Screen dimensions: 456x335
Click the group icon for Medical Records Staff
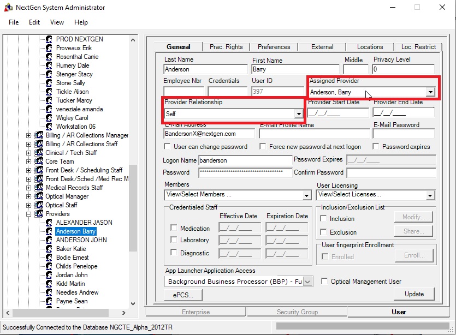39,187
